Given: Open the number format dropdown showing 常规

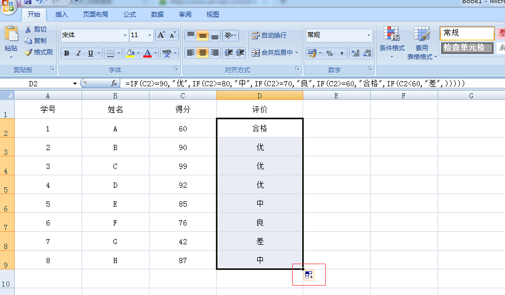Looking at the screenshot, I should (x=369, y=35).
